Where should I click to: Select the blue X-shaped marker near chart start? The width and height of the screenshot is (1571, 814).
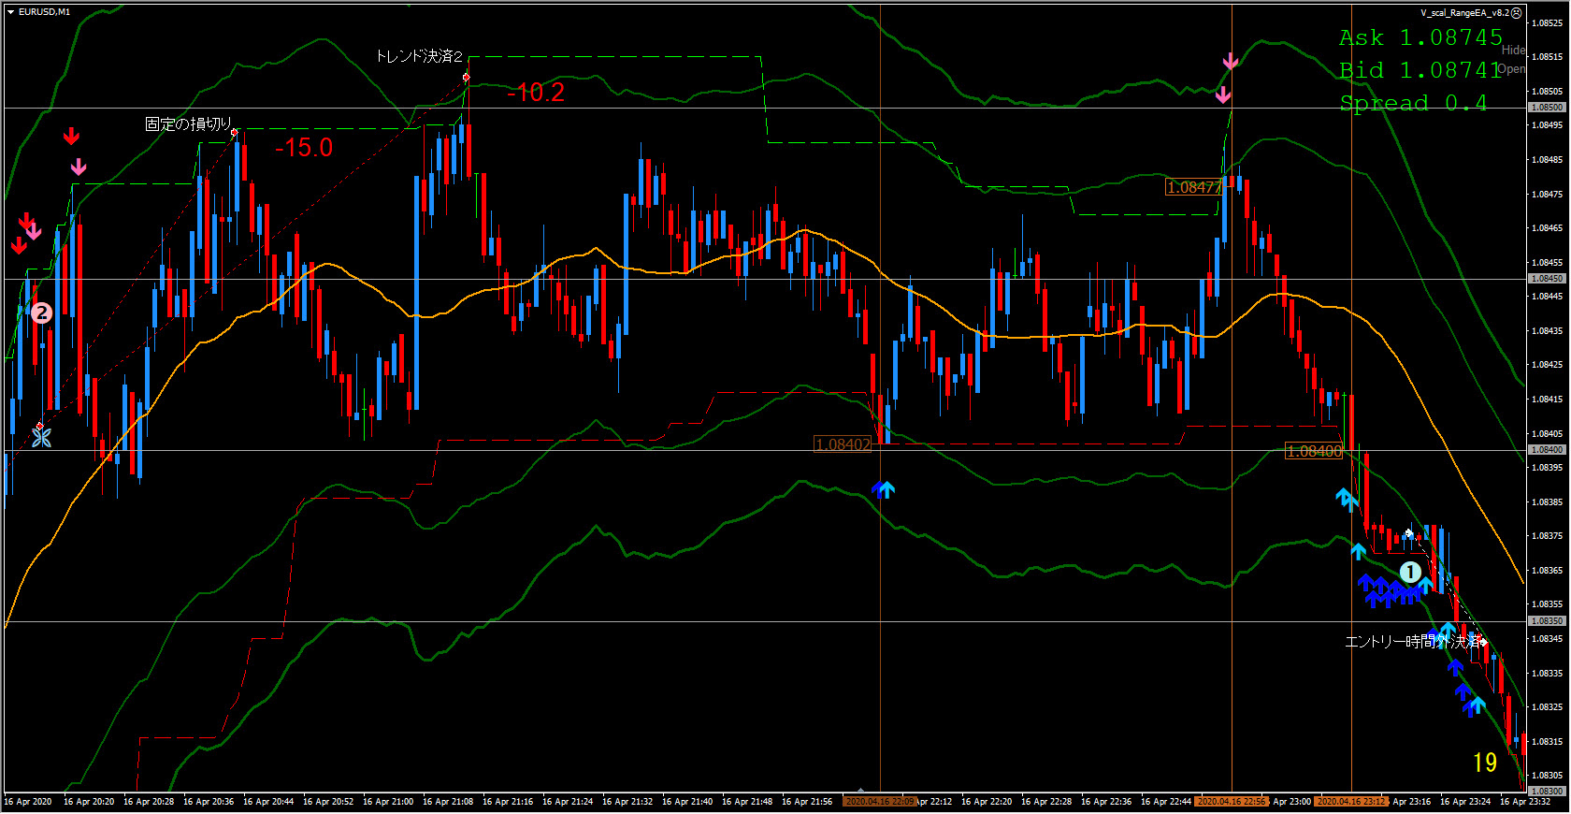[x=41, y=438]
